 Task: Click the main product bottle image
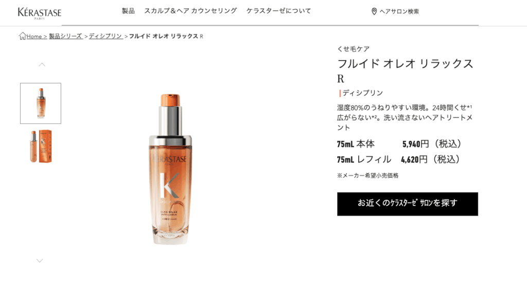click(170, 169)
